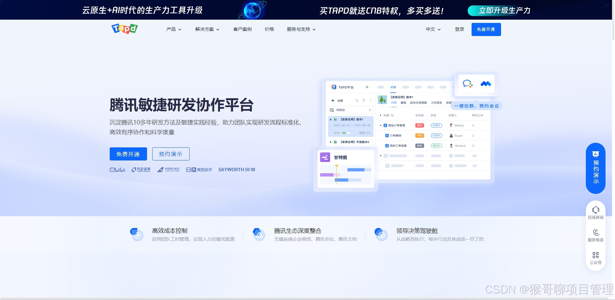Image resolution: width=615 pixels, height=300 pixels.
Task: Select the 客户案例 navigation item
Action: tap(242, 29)
